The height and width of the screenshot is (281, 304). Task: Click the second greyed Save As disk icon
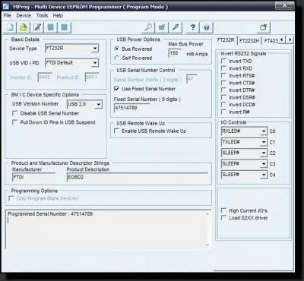coord(65,27)
